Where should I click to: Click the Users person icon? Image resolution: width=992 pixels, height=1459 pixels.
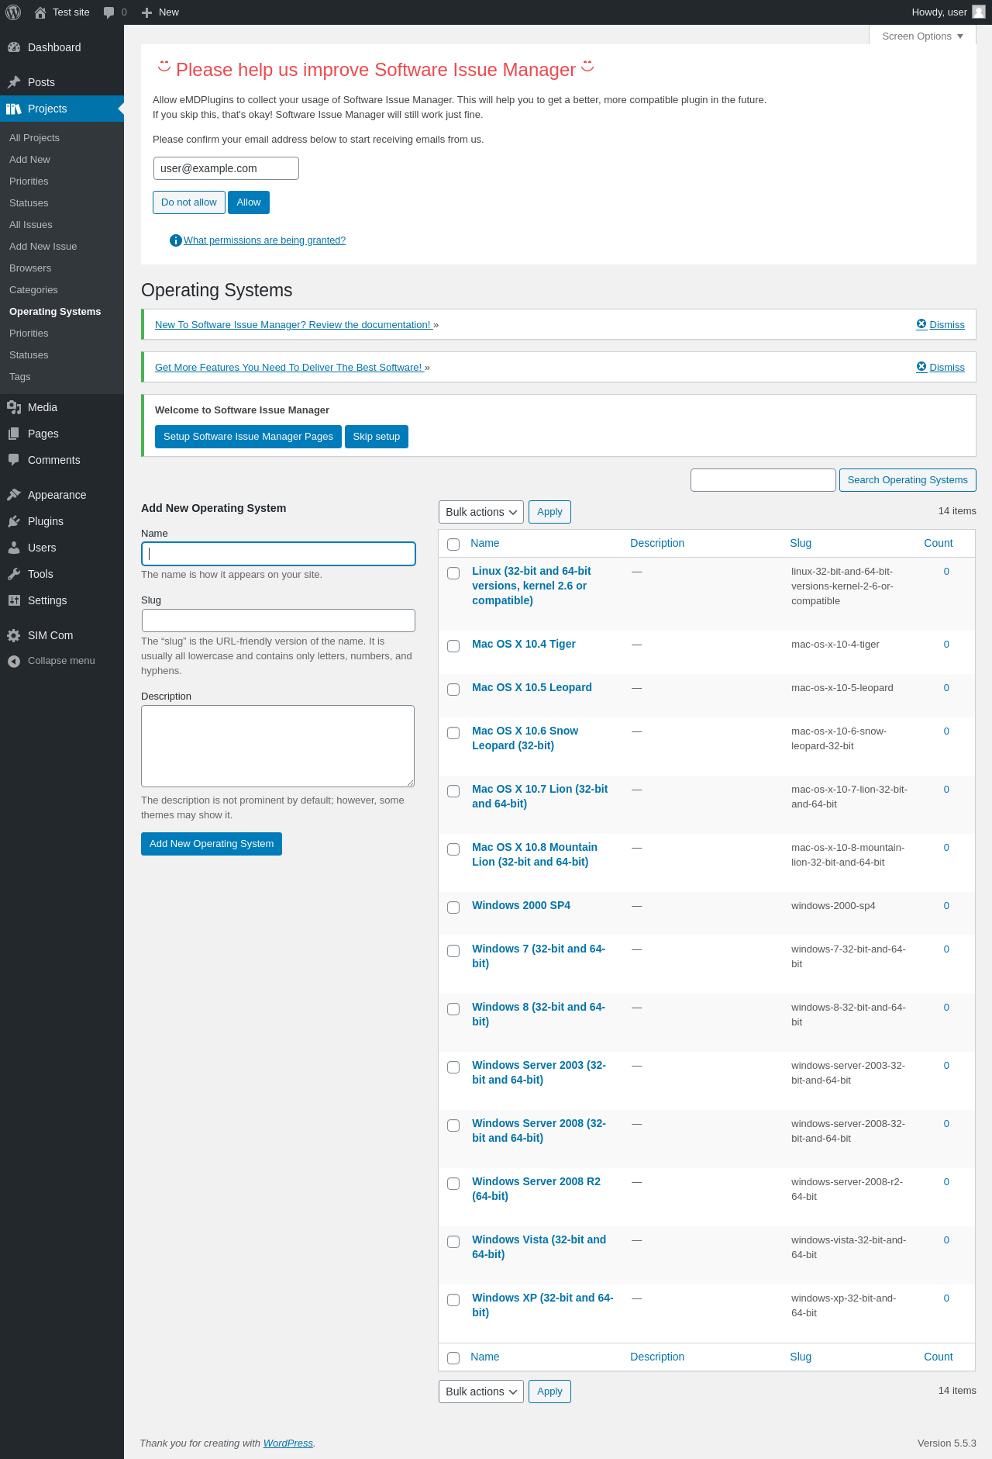[14, 548]
